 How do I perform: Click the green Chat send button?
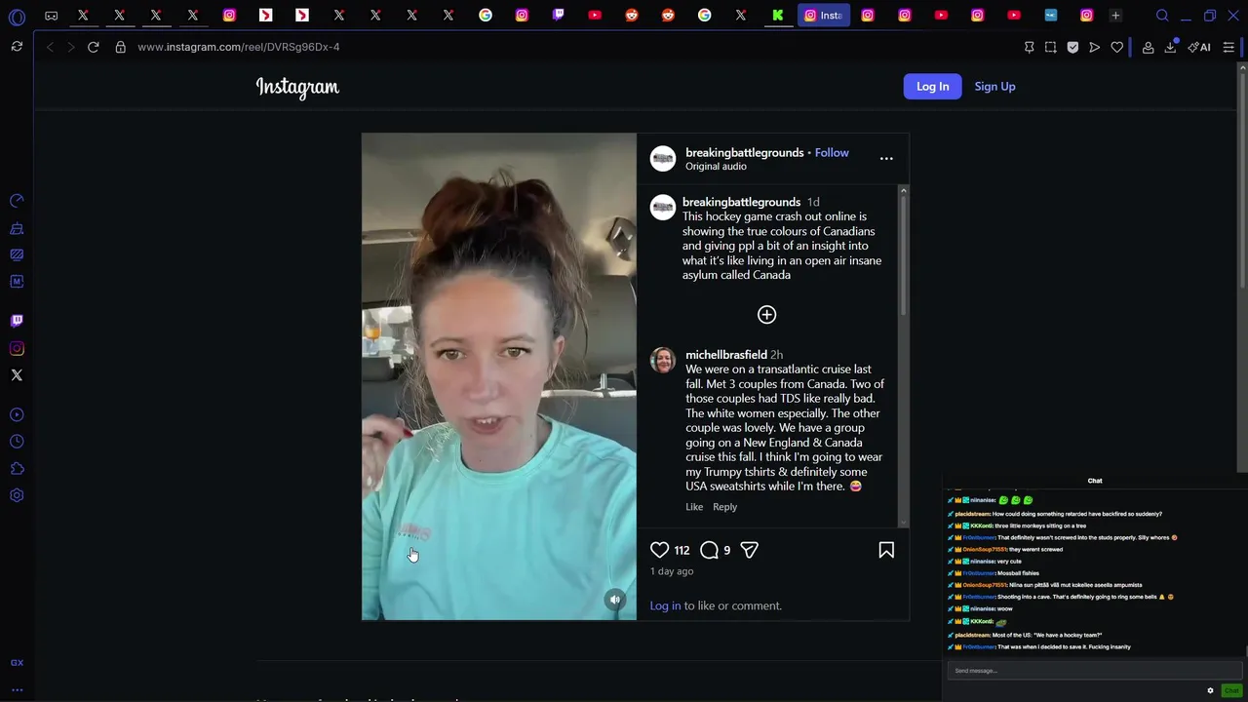pos(1231,690)
